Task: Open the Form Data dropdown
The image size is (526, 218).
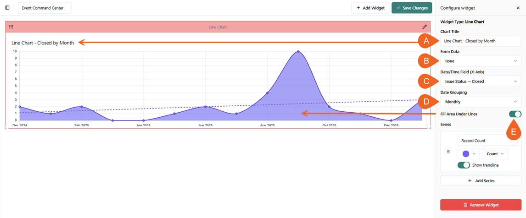Action: [481, 61]
